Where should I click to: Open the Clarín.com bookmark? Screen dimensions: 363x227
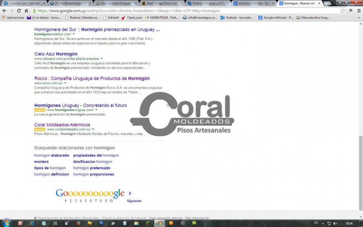point(132,17)
